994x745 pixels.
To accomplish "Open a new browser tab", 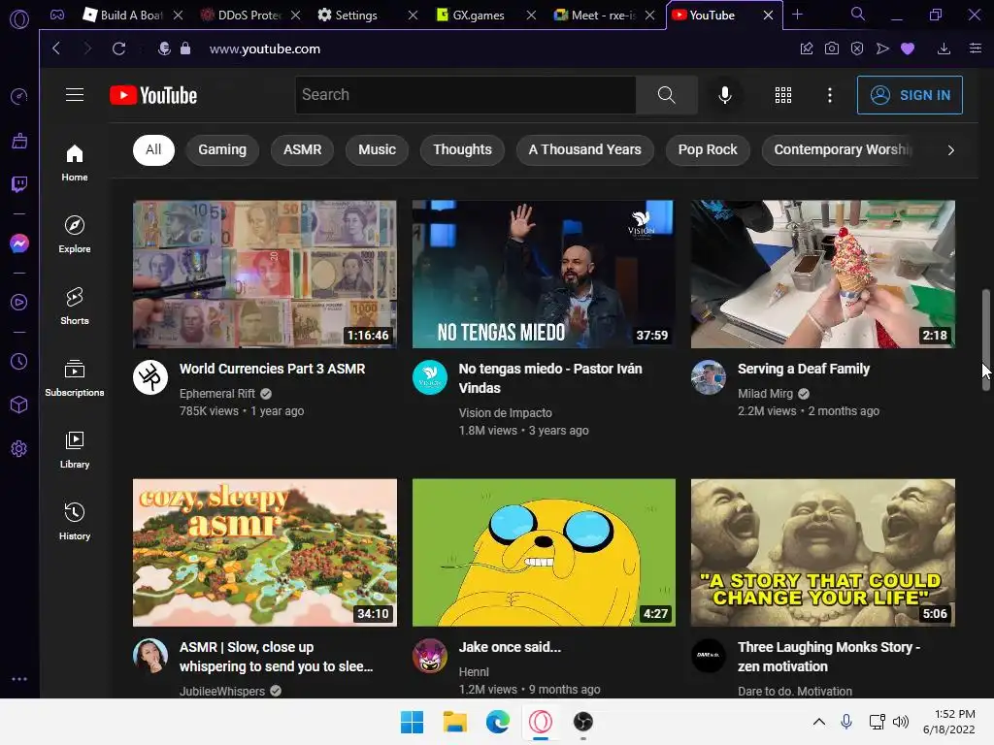I will (x=798, y=15).
